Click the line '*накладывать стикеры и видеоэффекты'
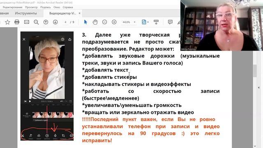 tap(136, 84)
